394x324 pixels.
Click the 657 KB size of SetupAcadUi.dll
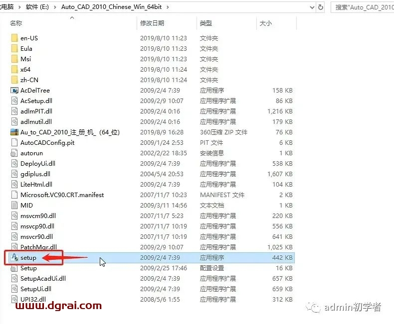pyautogui.click(x=282, y=279)
